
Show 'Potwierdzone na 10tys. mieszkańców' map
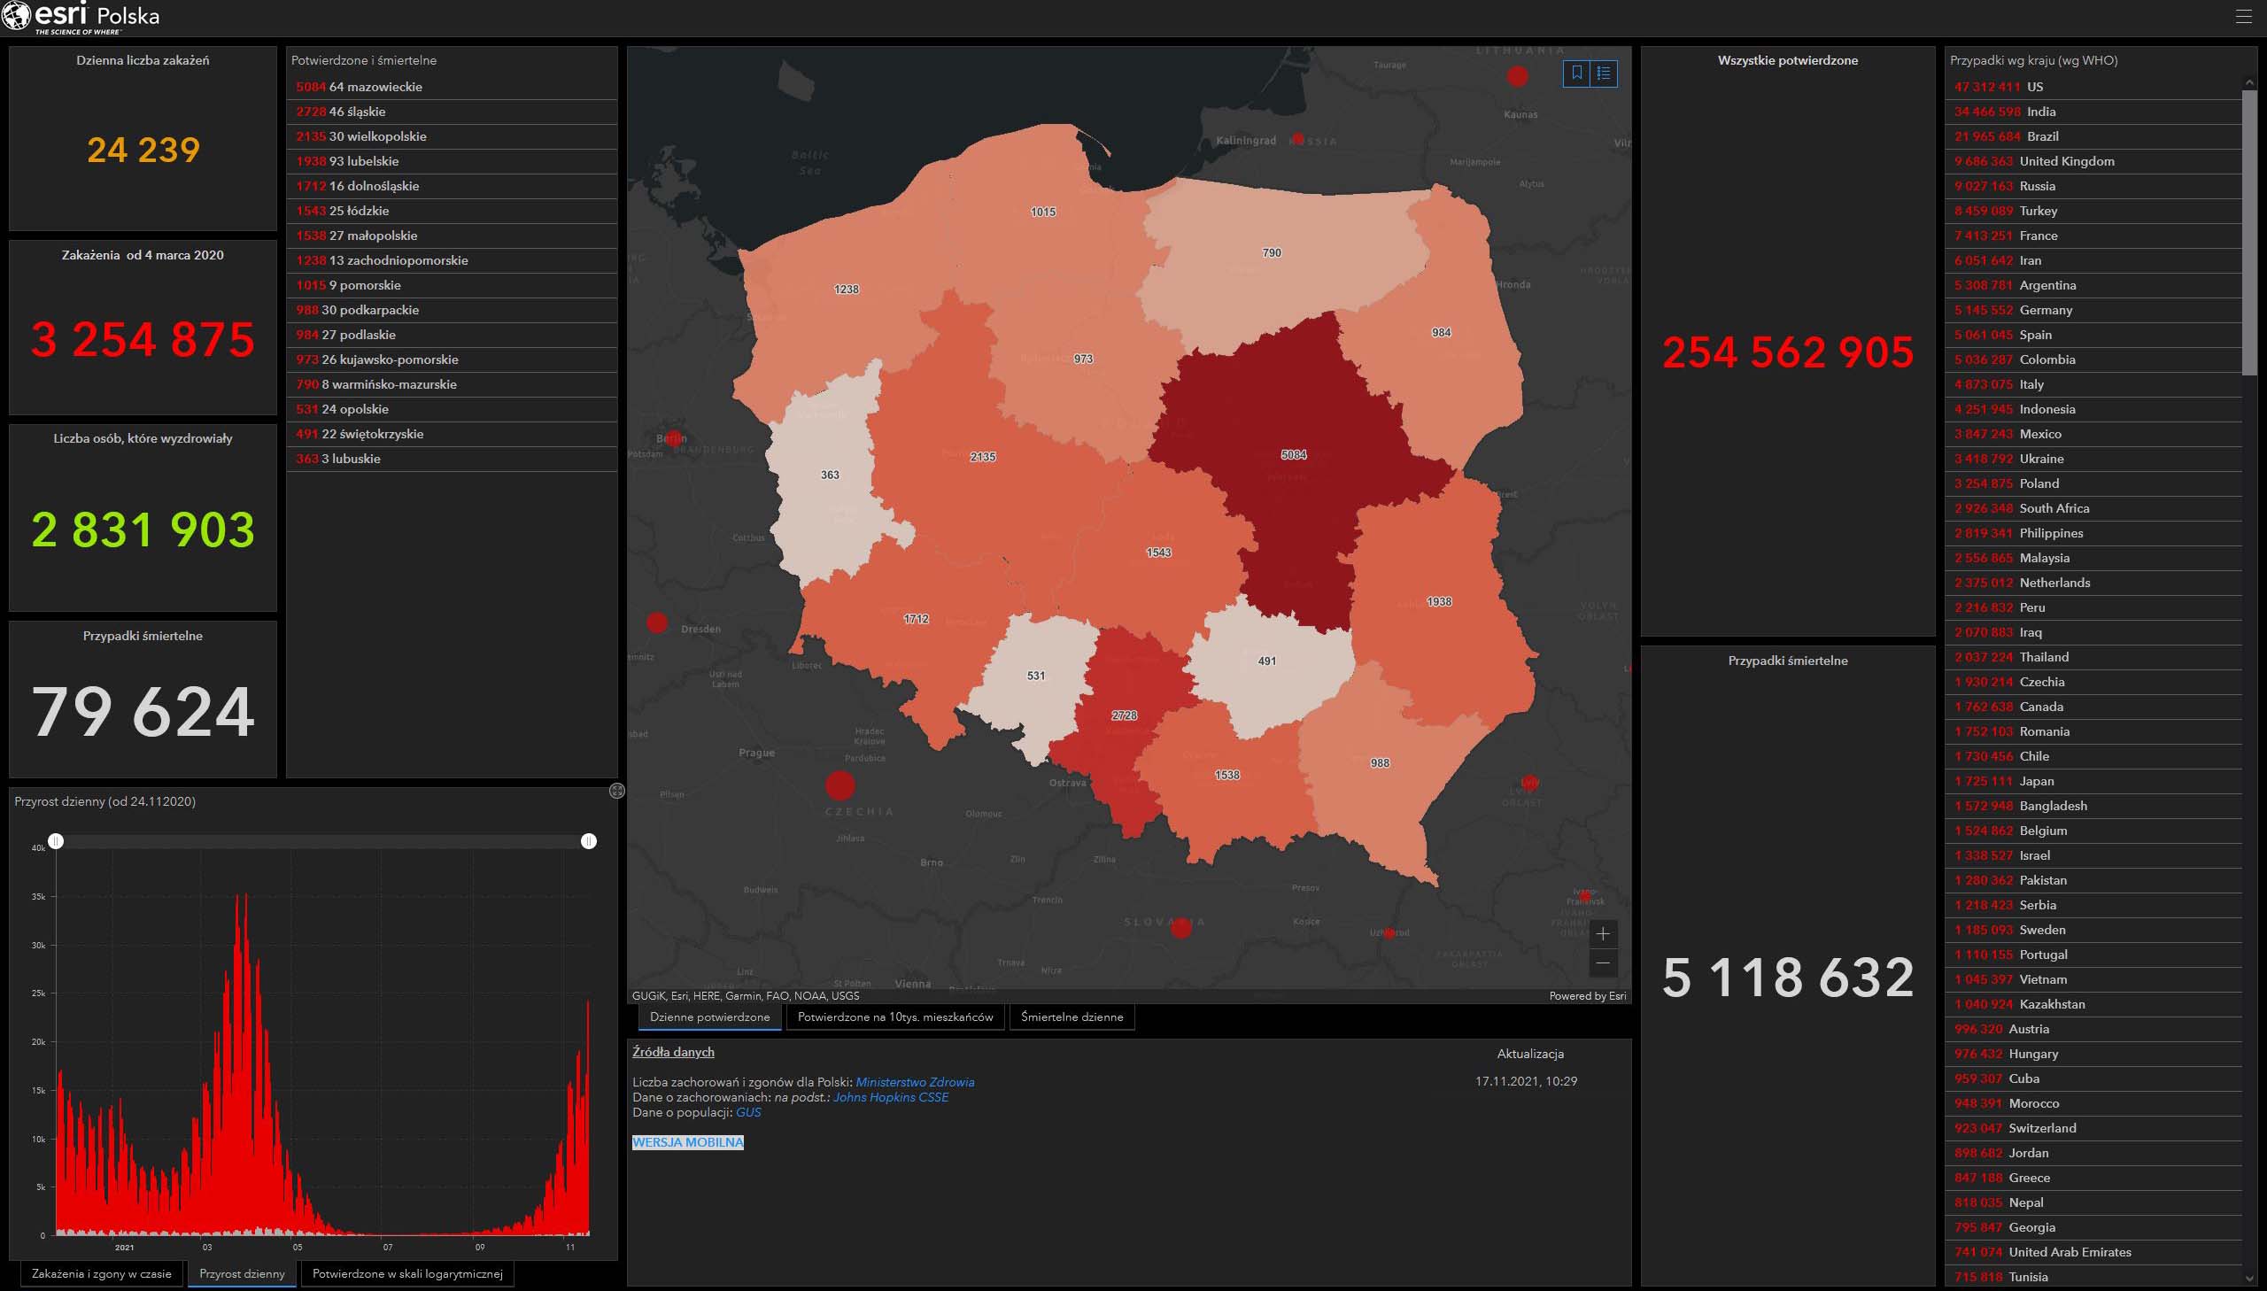894,1017
